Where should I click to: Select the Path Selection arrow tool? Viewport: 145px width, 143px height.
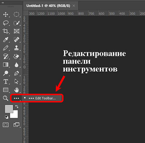tap(16, 82)
